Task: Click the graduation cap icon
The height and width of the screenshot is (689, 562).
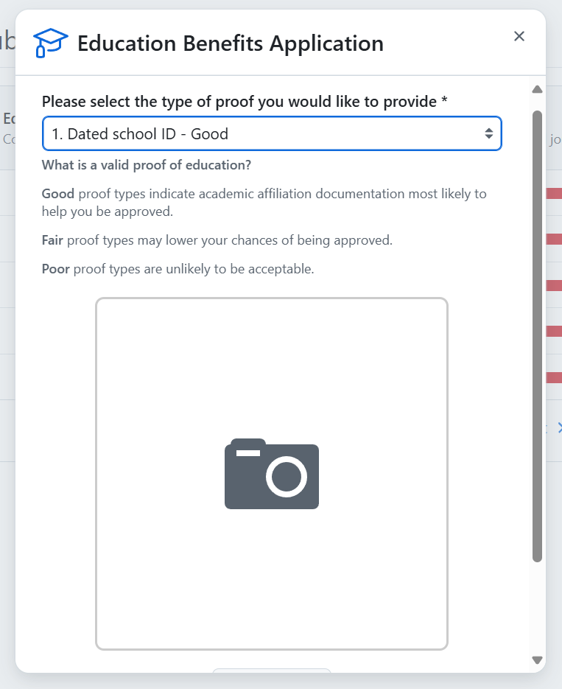Action: tap(50, 43)
